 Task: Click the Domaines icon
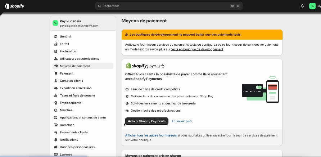pyautogui.click(x=55, y=125)
